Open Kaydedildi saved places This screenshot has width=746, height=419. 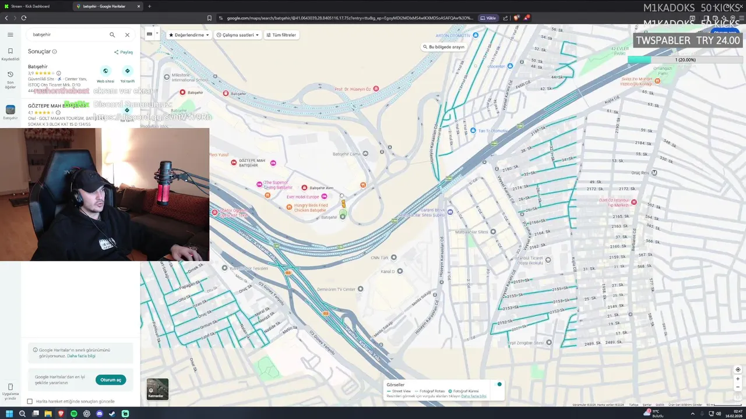(x=10, y=54)
